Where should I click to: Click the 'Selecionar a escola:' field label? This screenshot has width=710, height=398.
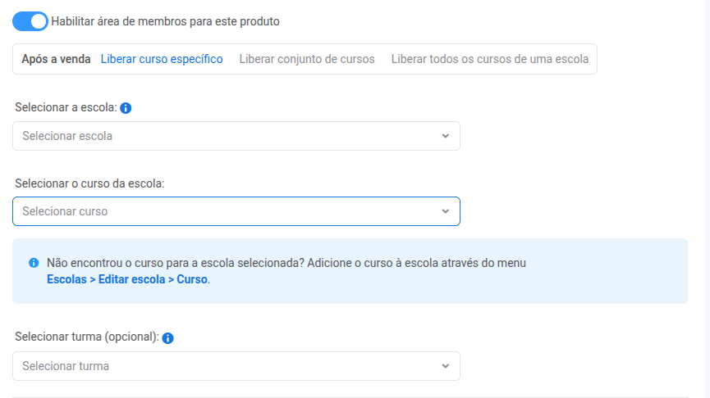tap(66, 107)
